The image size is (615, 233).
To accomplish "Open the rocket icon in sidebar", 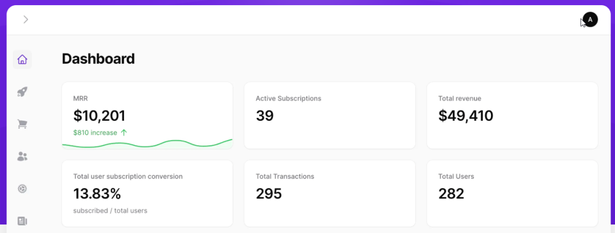I will (x=22, y=92).
